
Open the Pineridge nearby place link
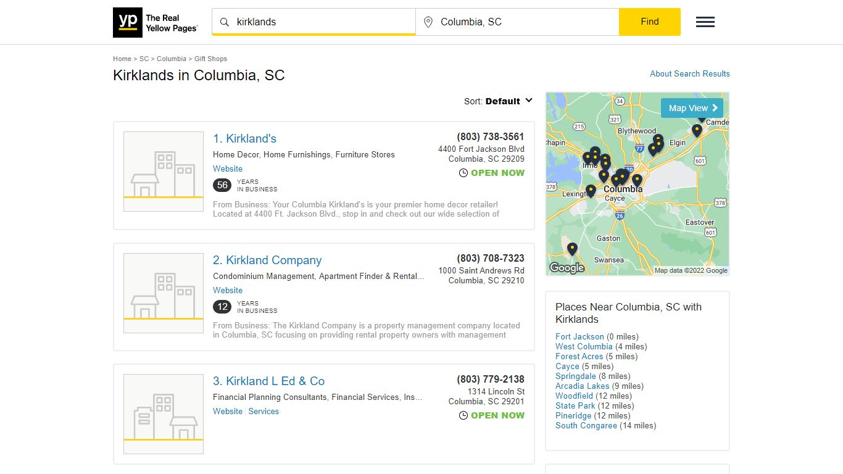tap(573, 415)
